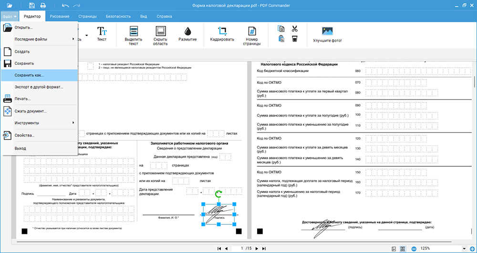
Task: Click the printer icon in title bar
Action: tap(43, 6)
